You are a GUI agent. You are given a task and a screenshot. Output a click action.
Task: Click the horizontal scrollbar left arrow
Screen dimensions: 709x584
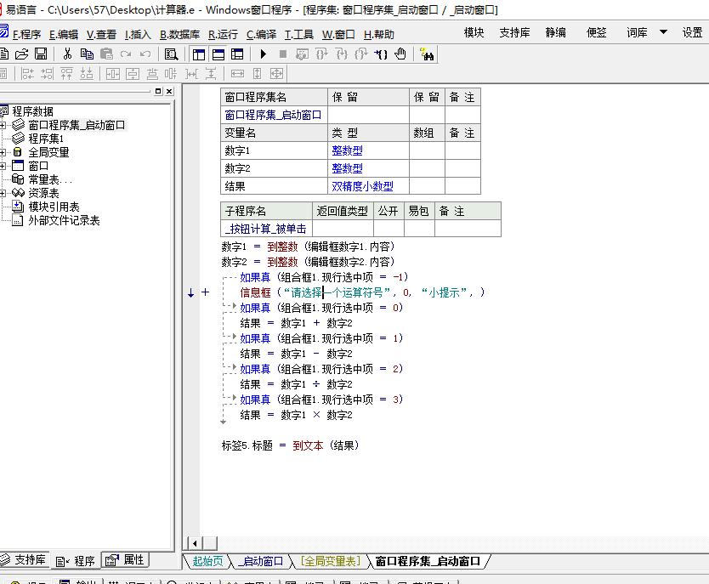click(x=195, y=543)
